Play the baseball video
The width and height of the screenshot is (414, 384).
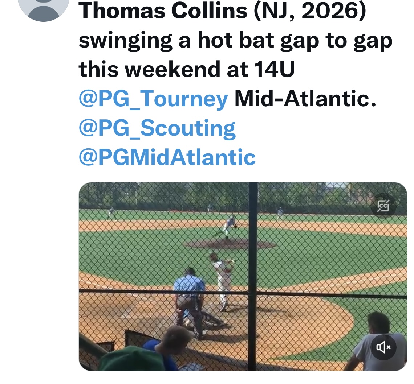tap(243, 276)
